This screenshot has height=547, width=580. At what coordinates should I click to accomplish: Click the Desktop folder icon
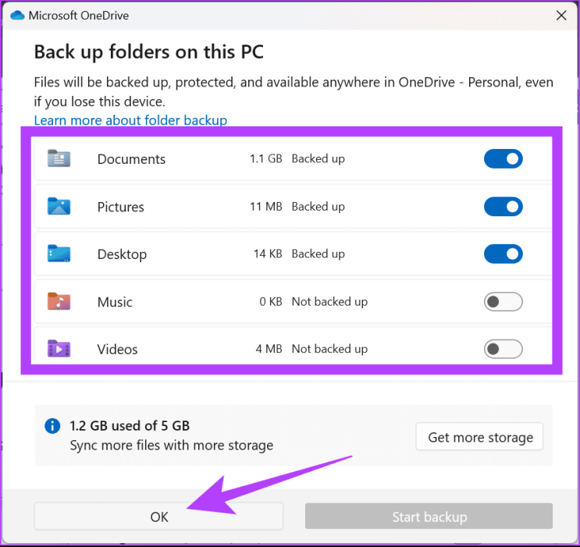point(59,254)
